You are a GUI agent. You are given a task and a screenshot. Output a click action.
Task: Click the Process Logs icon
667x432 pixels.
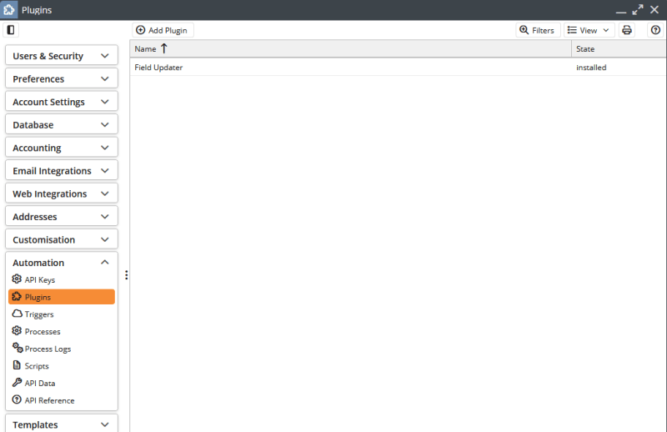pyautogui.click(x=17, y=349)
